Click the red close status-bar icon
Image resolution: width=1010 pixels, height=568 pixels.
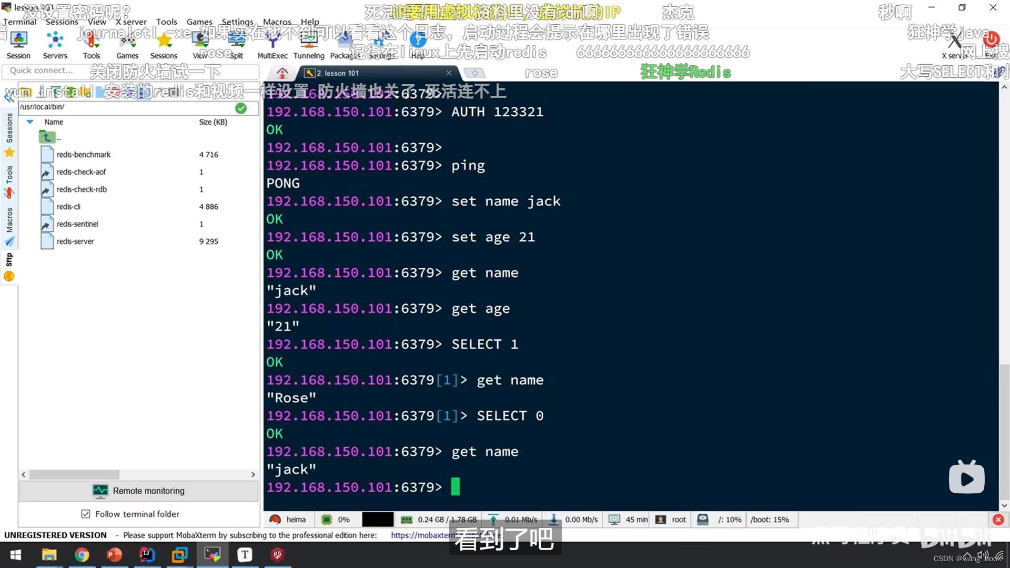click(998, 520)
